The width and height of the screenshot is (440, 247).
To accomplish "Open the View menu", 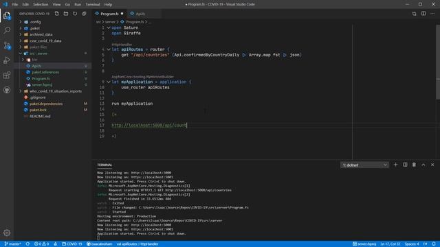I will coord(56,5).
